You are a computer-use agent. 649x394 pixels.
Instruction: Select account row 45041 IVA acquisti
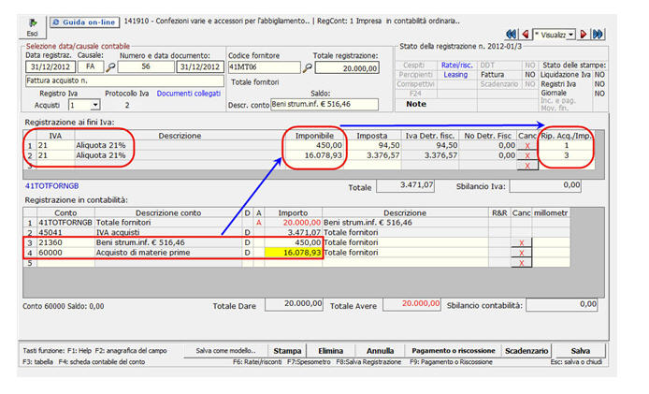coord(296,232)
